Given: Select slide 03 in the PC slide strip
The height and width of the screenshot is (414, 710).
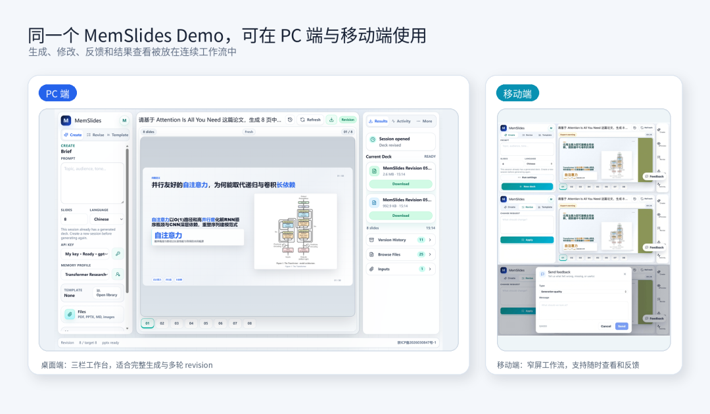Looking at the screenshot, I should pos(177,323).
